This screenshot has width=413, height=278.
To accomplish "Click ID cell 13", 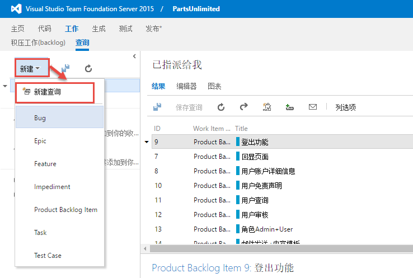I will [158, 229].
